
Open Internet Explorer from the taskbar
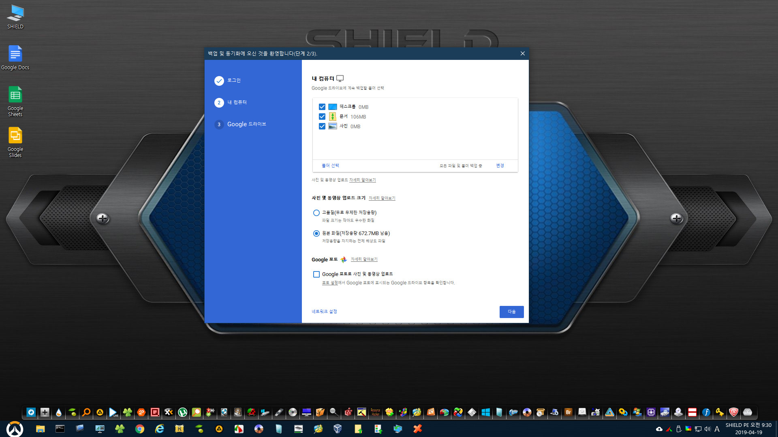pos(159,429)
